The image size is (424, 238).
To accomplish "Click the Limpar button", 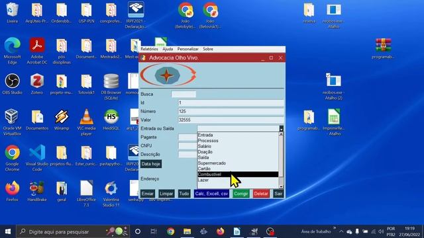I will tap(166, 194).
